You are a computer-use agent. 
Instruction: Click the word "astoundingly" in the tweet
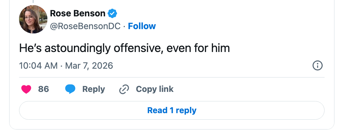(78, 48)
